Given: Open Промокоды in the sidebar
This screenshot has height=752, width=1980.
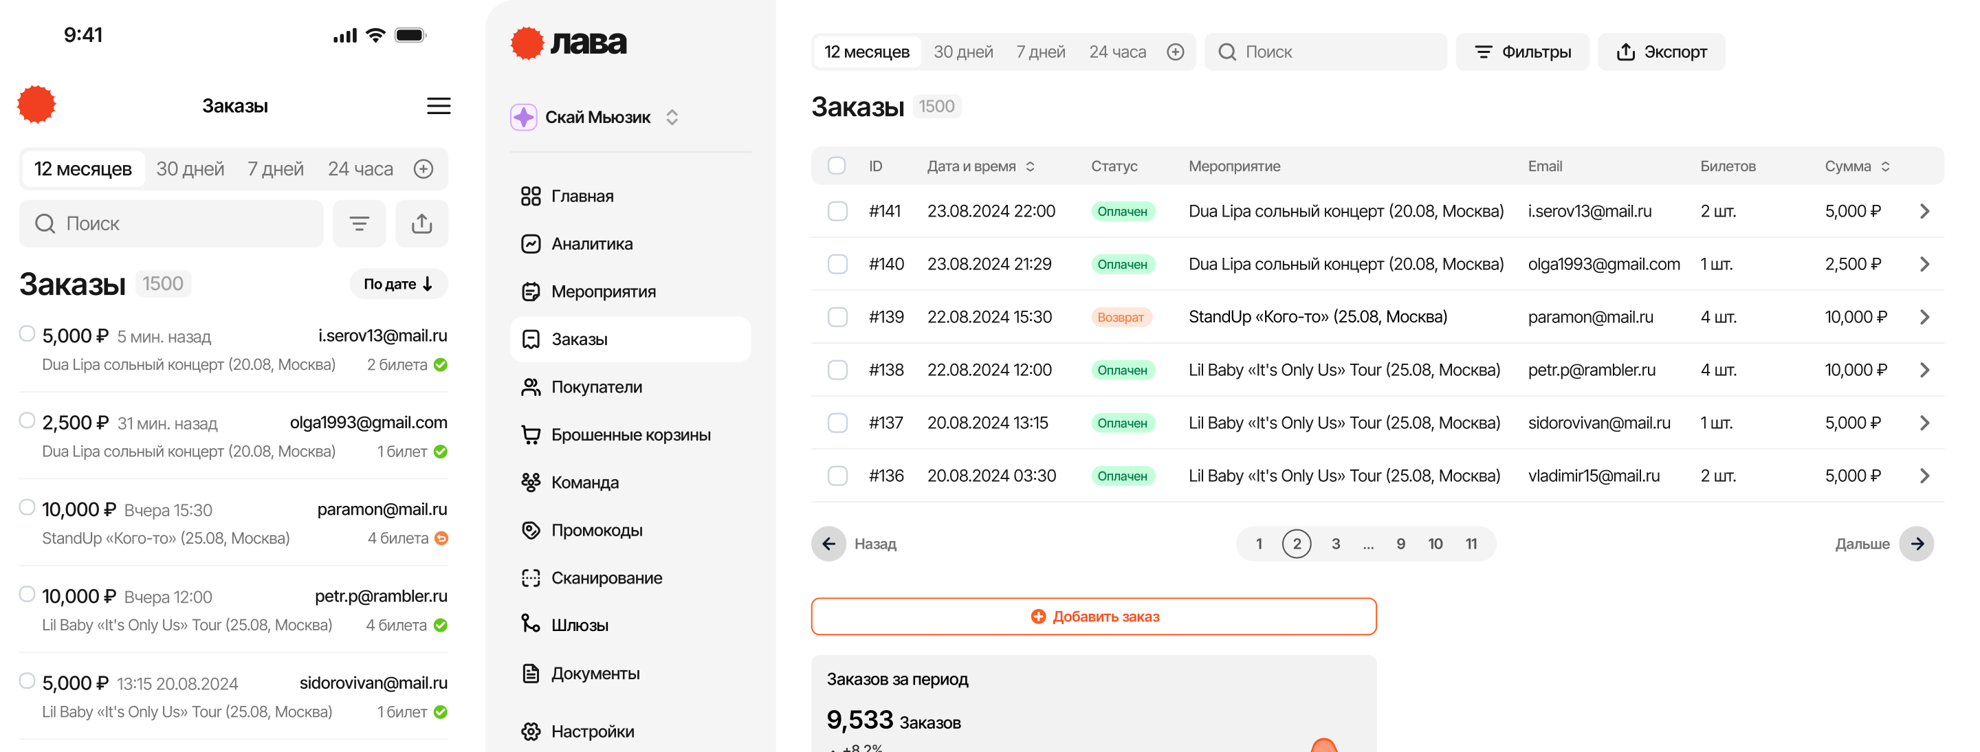Looking at the screenshot, I should tap(597, 531).
